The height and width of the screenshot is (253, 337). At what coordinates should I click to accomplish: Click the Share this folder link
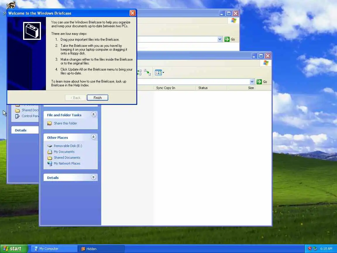[x=65, y=123]
